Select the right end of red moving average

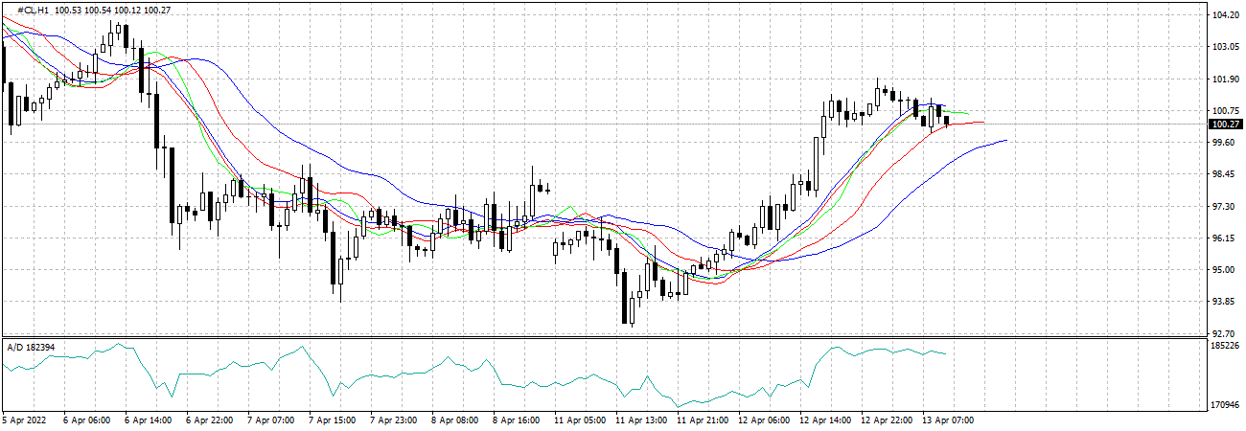point(983,123)
